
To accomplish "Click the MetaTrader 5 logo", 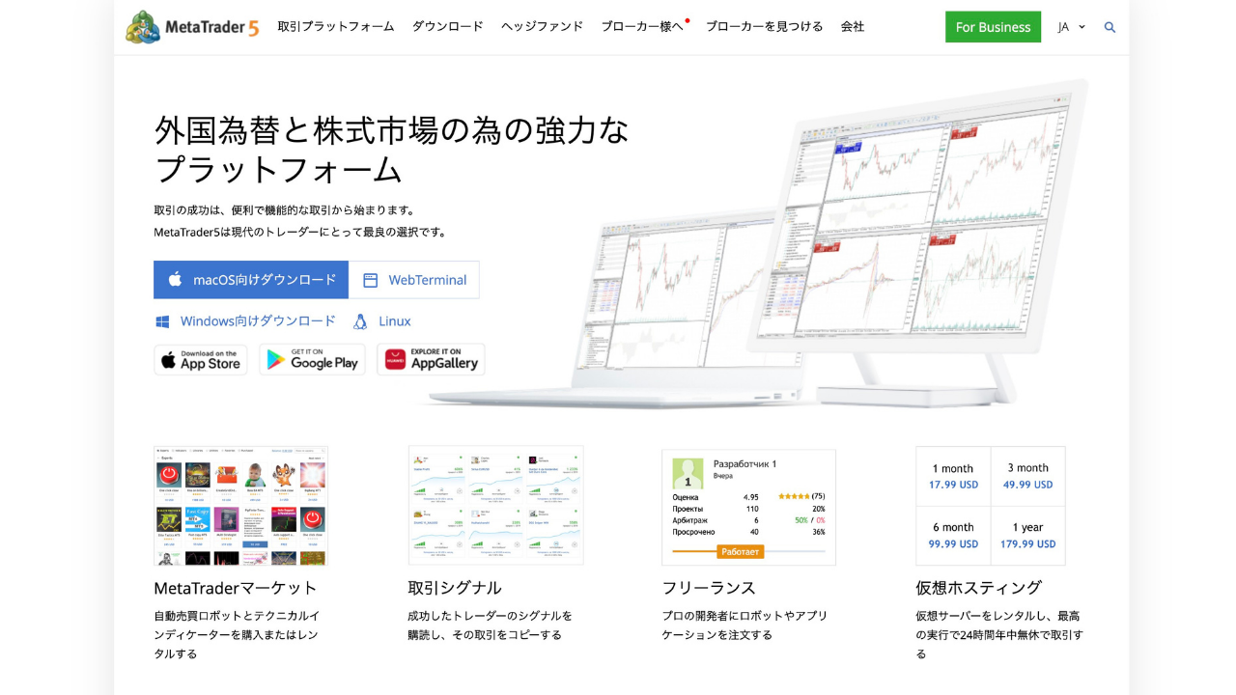I will coord(192,27).
